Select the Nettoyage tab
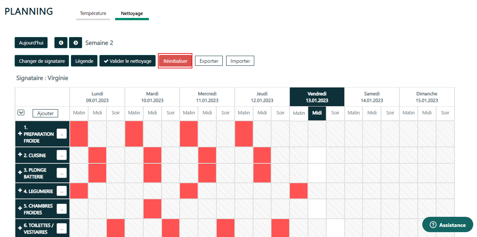The image size is (477, 237). pos(132,13)
